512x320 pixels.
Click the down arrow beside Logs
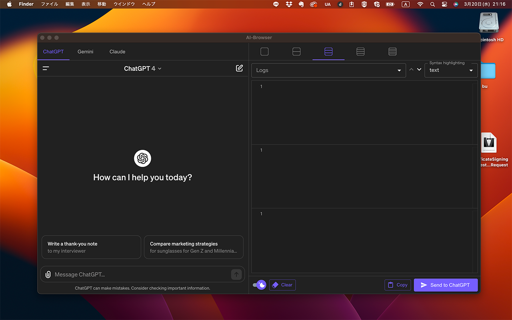click(419, 69)
